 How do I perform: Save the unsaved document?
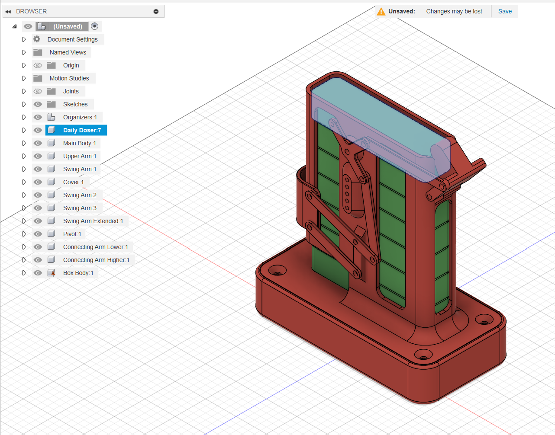click(x=505, y=11)
